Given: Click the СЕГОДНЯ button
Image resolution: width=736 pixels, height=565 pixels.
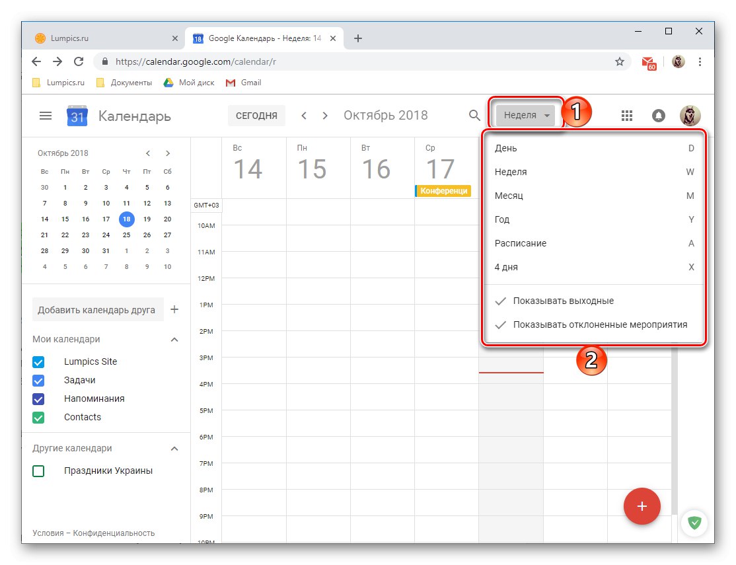Looking at the screenshot, I should (x=256, y=116).
